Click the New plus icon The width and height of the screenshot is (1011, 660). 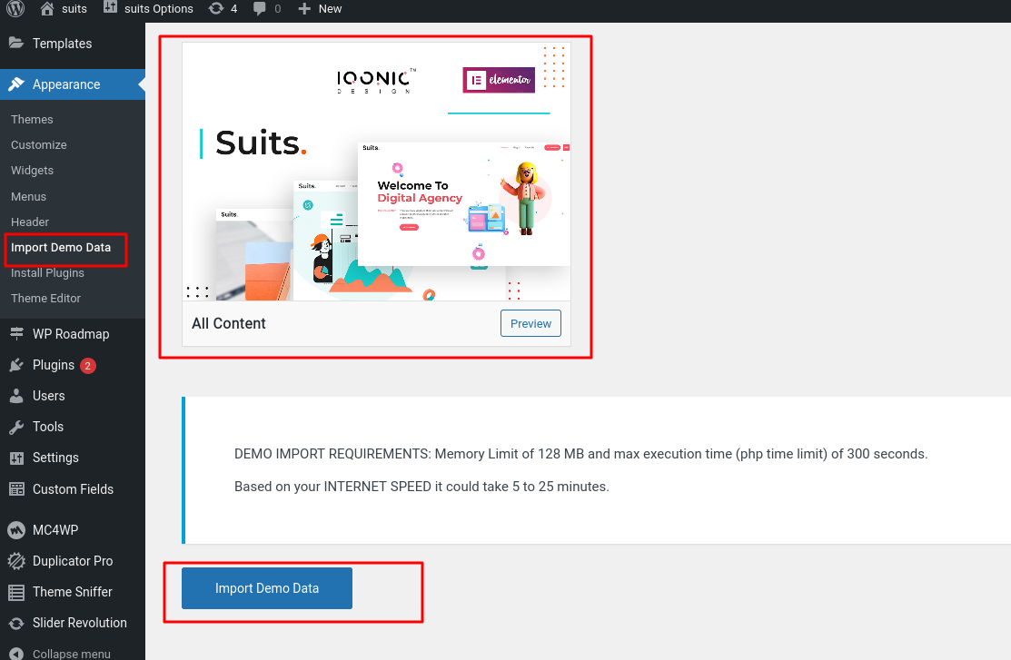click(304, 8)
